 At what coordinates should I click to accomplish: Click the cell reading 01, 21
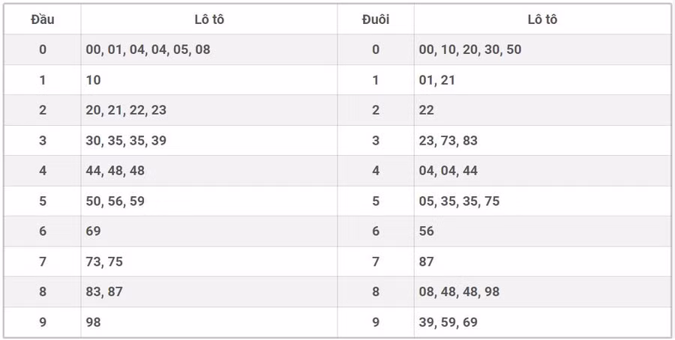pos(437,80)
